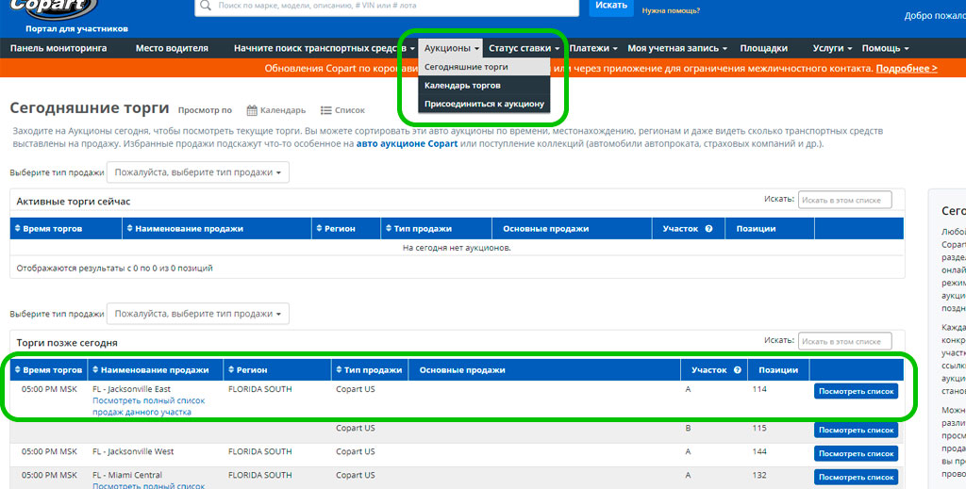The height and width of the screenshot is (489, 966).
Task: Open the Подробнее link in orange banner
Action: 906,69
